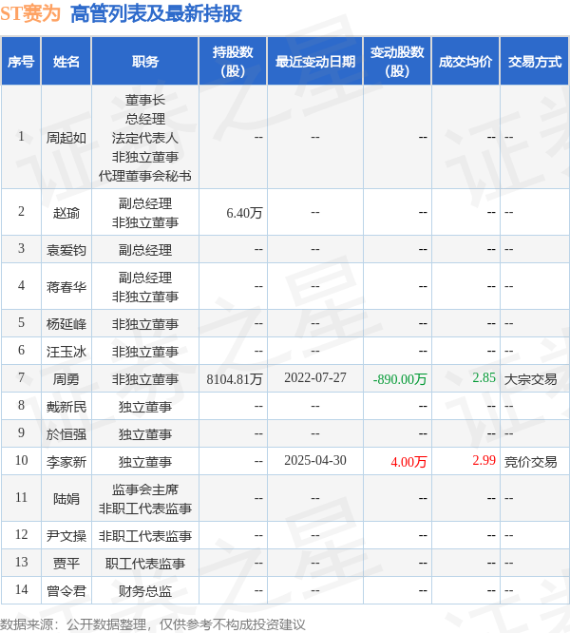The width and height of the screenshot is (570, 633).
Task: Click the '财务总监' position cell
Action: (x=145, y=590)
